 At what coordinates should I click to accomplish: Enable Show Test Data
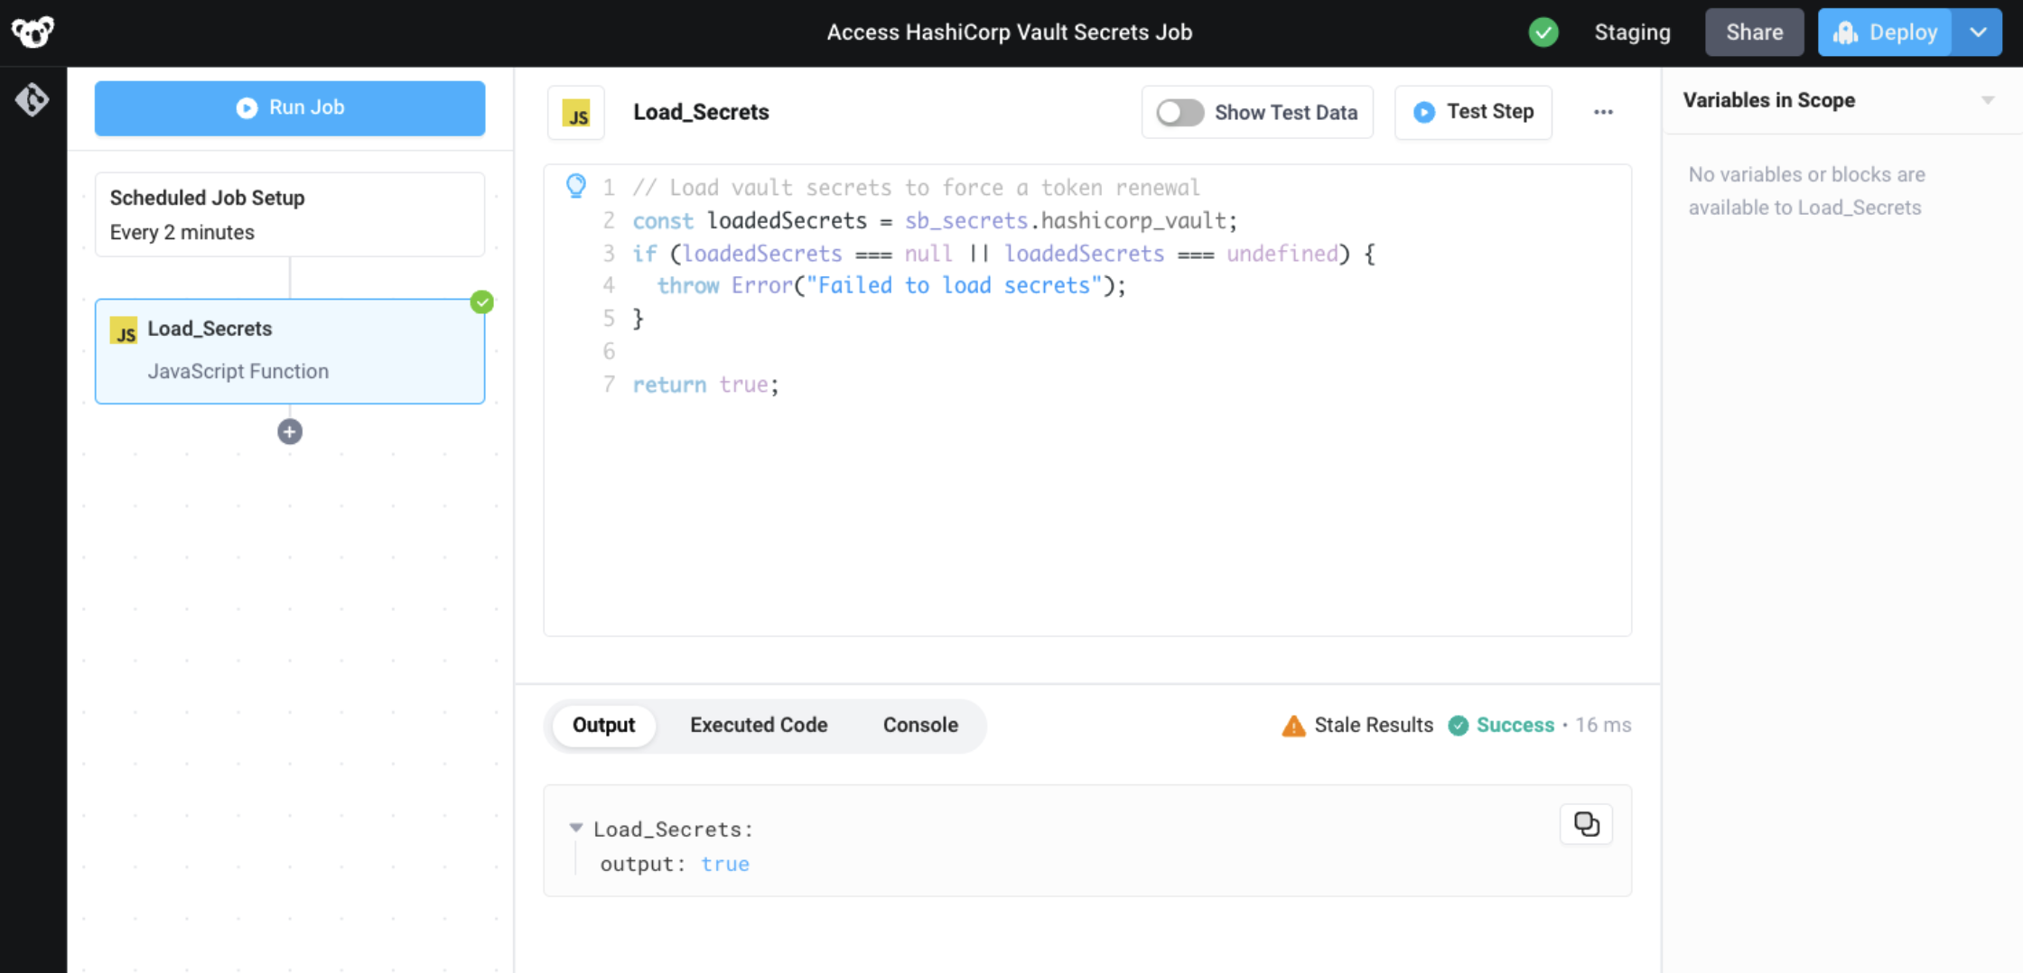pos(1179,112)
